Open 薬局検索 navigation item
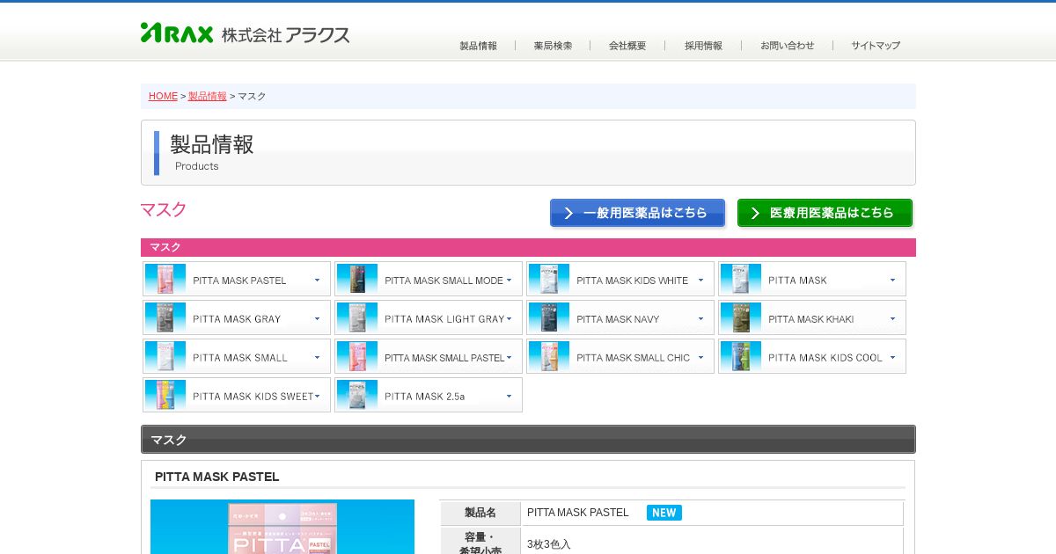 tap(553, 46)
